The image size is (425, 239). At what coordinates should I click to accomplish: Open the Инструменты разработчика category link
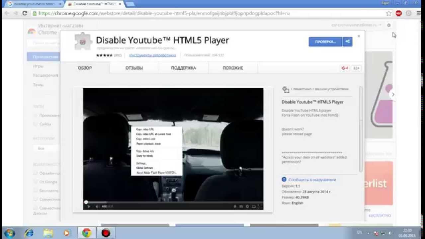point(152,55)
